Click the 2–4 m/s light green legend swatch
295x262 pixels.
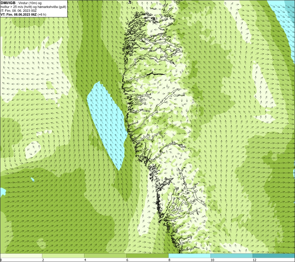pos(63,256)
